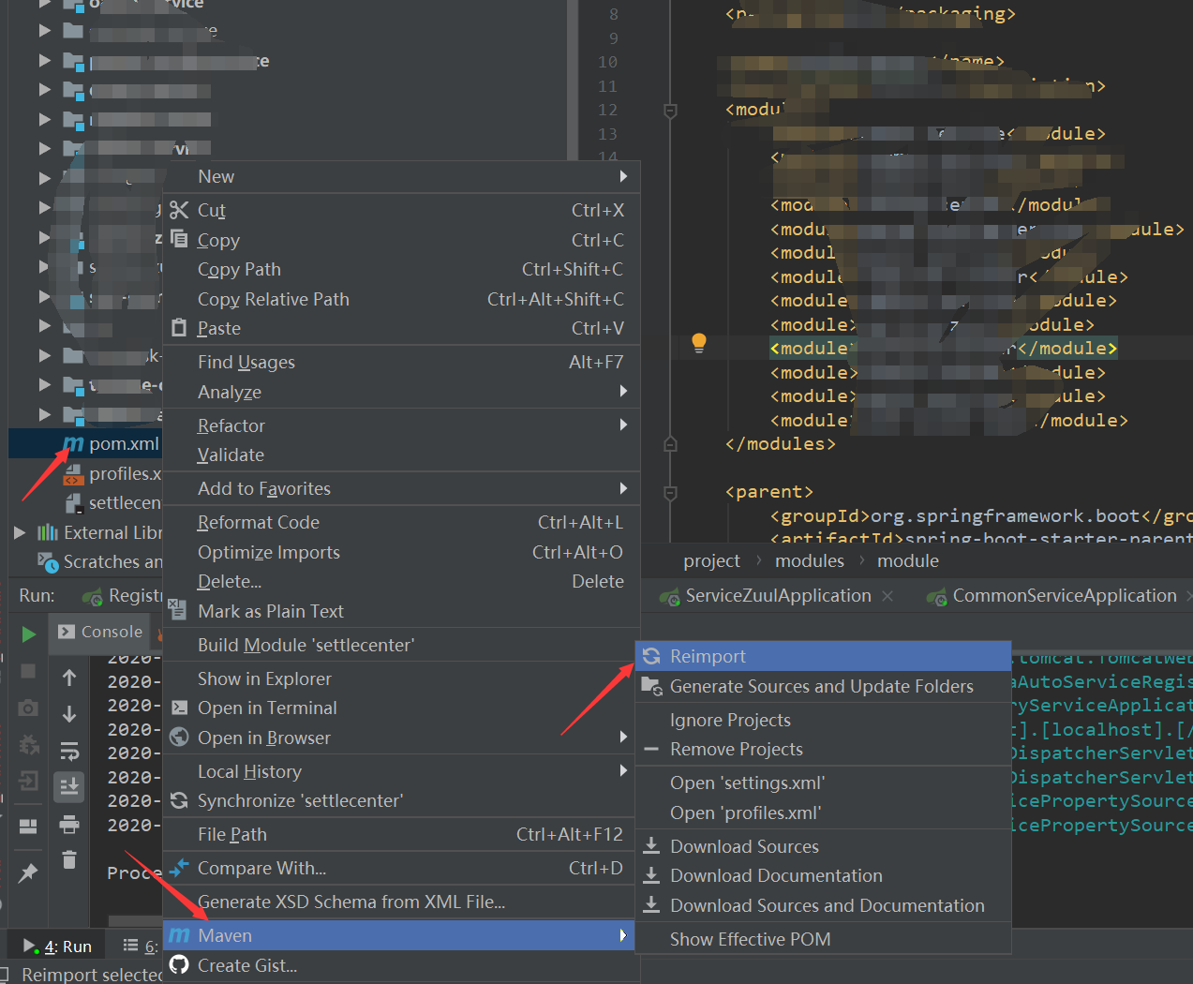This screenshot has width=1193, height=984.
Task: Click 'modules' in the breadcrumb bar
Action: pos(809,560)
